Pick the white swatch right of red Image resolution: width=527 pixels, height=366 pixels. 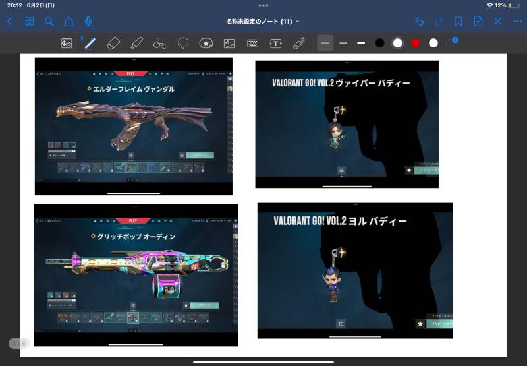click(x=433, y=43)
